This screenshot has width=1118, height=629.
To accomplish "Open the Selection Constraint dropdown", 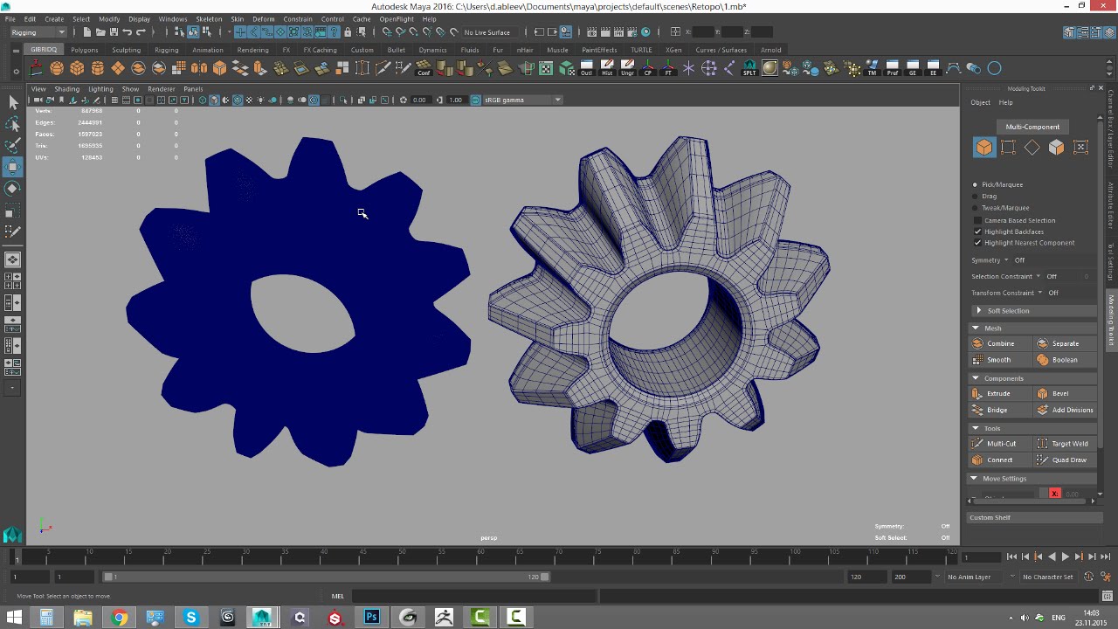I will pyautogui.click(x=1038, y=276).
